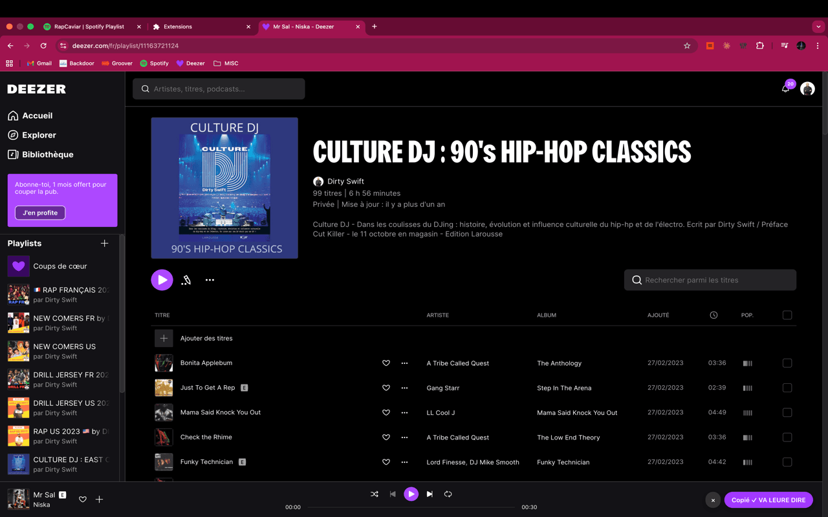Edit the playlist with pencil icon

tap(186, 280)
